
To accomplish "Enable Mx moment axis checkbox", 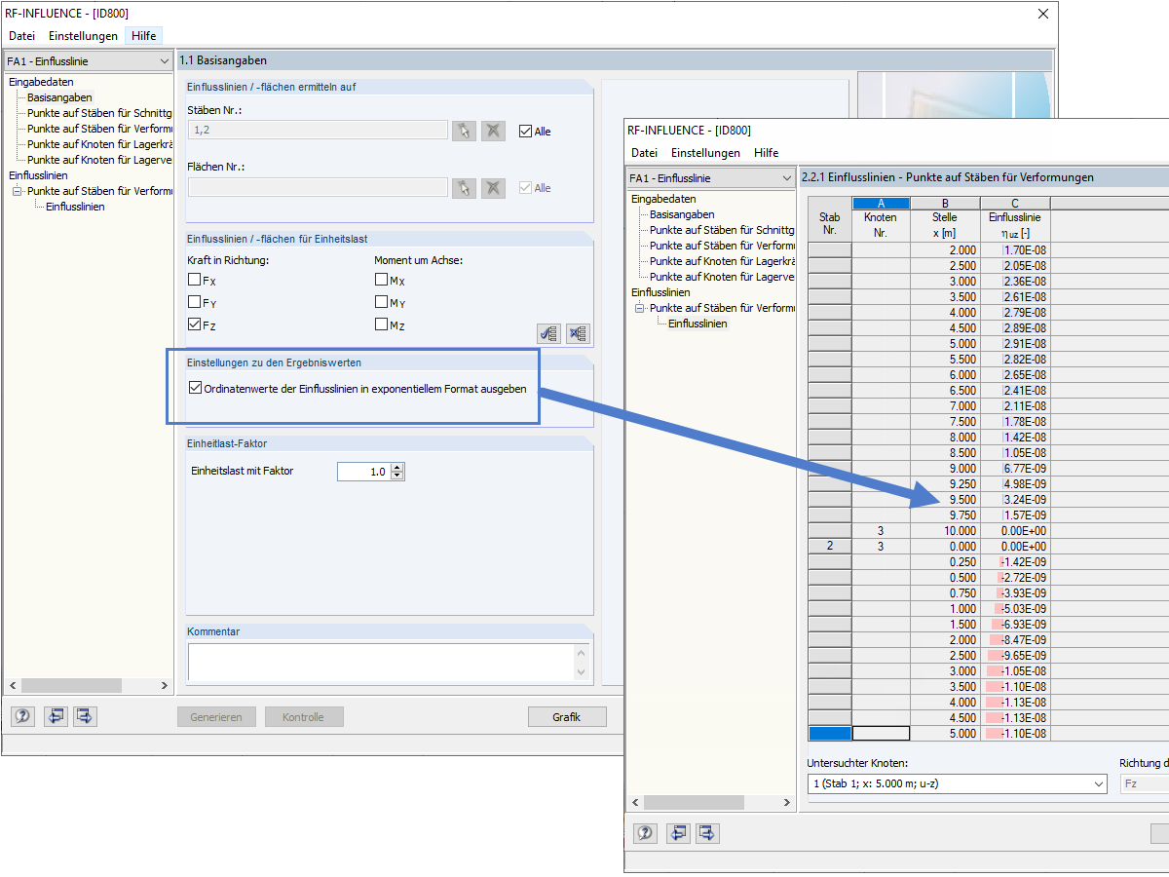I will [382, 280].
